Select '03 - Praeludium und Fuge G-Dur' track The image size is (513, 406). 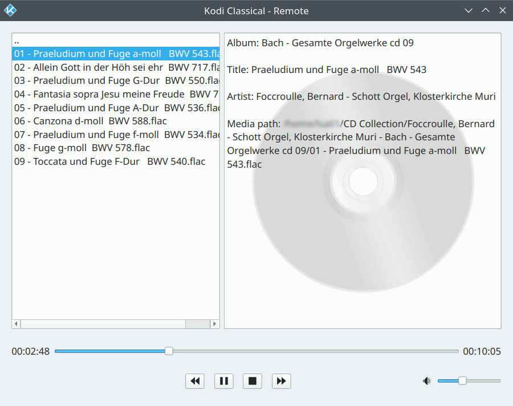tap(116, 80)
